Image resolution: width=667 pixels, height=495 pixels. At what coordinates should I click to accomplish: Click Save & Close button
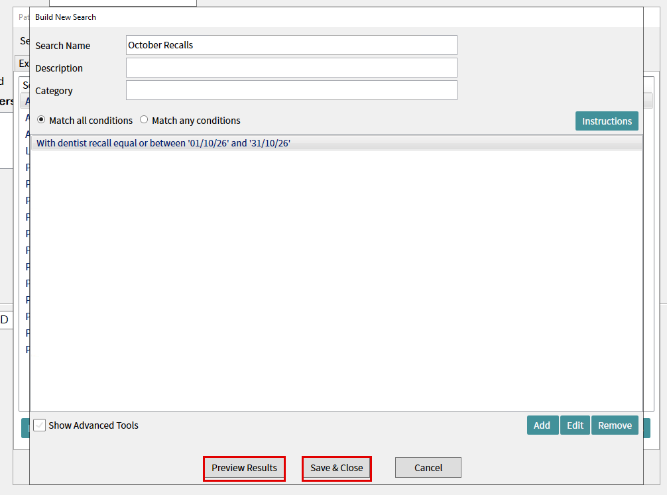click(x=336, y=468)
